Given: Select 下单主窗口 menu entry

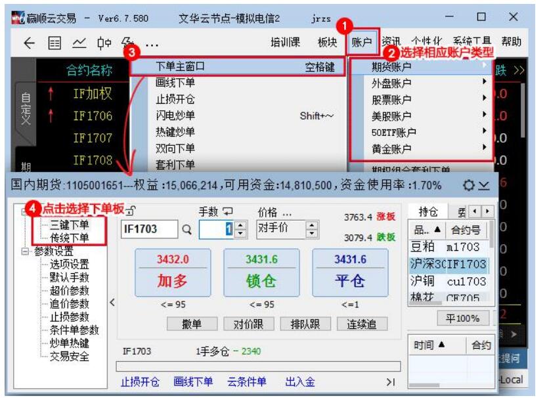Looking at the screenshot, I should [237, 66].
